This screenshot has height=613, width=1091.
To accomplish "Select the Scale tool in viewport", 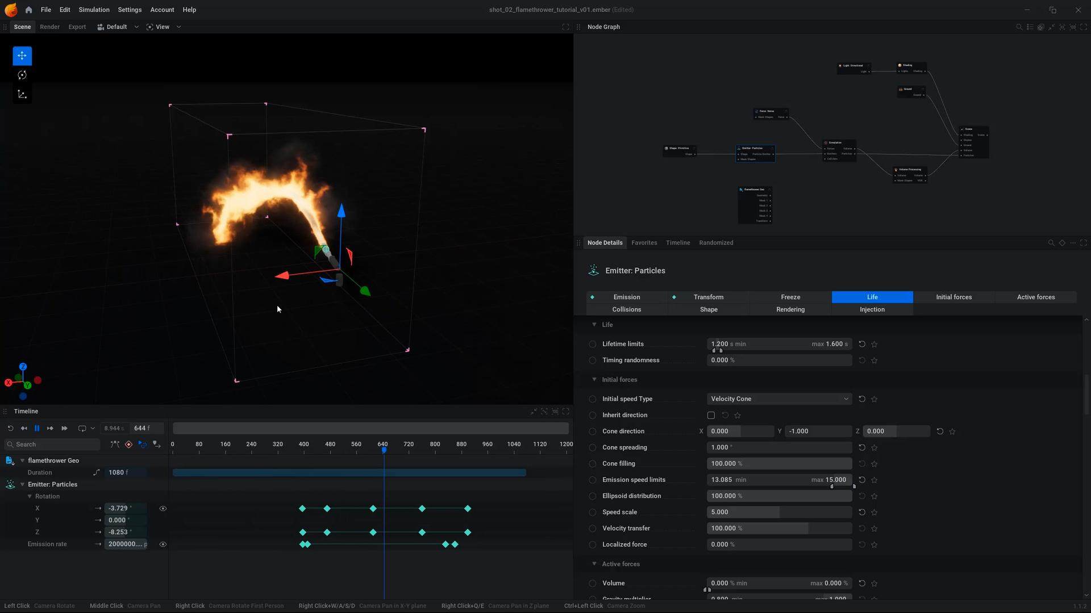I will [22, 94].
